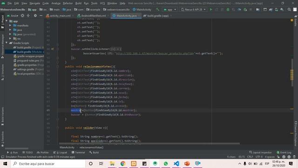298x168 pixels.
Task: Open the Layout Inspector button
Action: point(260,153)
